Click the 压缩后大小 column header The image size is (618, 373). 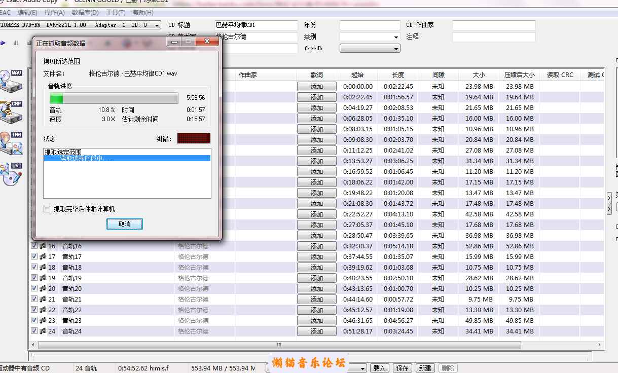pos(520,74)
